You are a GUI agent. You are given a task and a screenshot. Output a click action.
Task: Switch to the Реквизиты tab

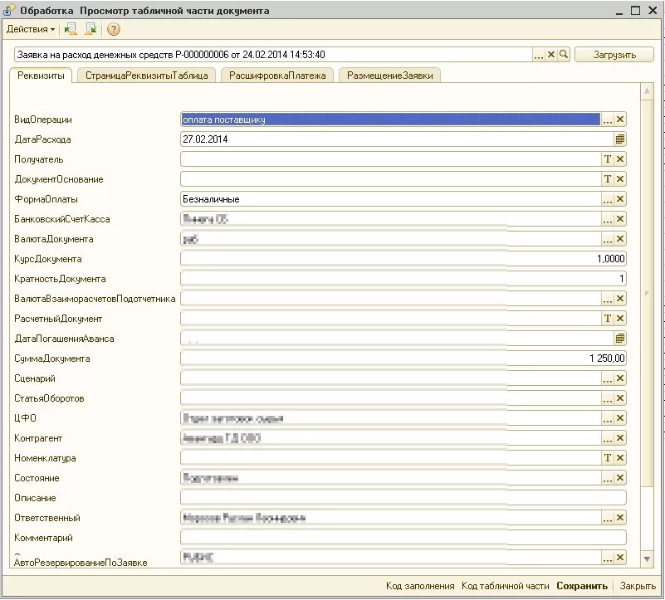[41, 76]
